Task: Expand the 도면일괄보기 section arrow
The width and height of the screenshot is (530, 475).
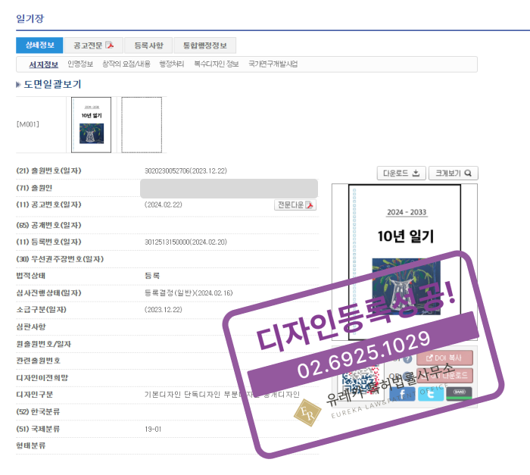Action: click(19, 85)
